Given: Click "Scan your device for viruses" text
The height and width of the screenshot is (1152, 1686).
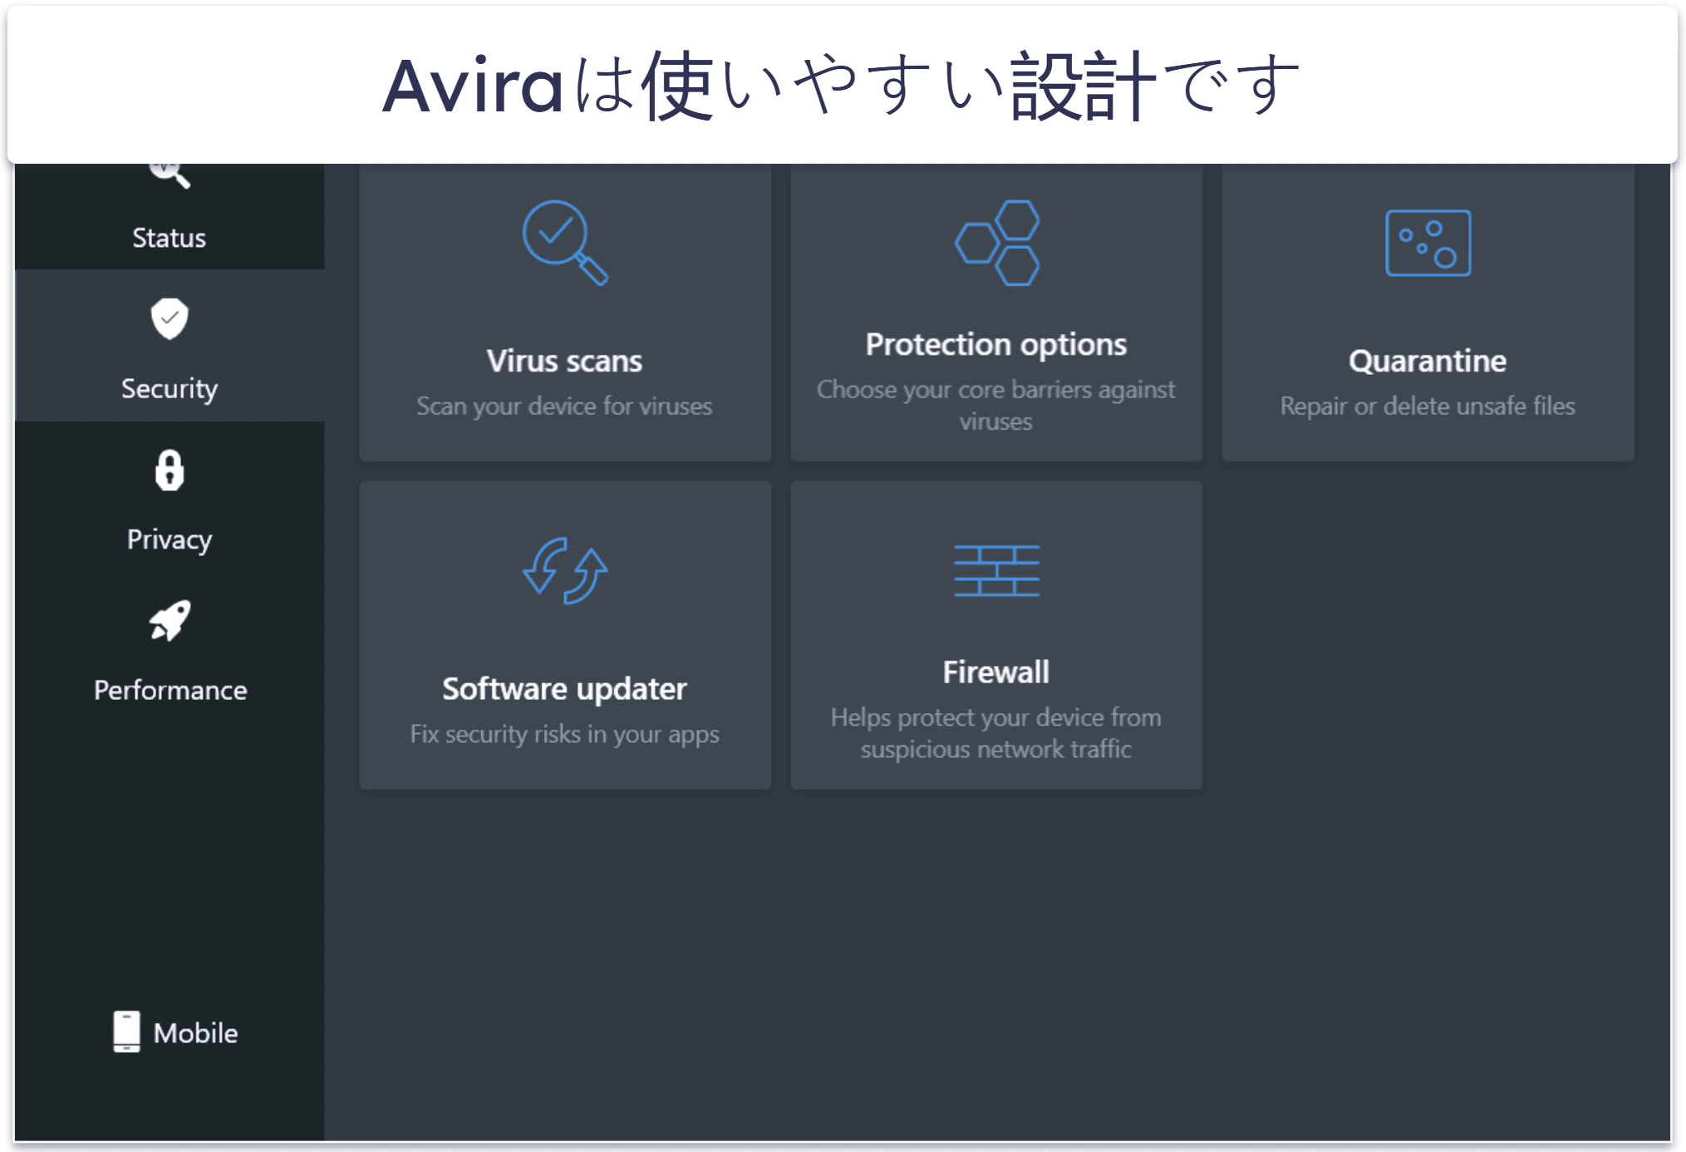Looking at the screenshot, I should [565, 406].
